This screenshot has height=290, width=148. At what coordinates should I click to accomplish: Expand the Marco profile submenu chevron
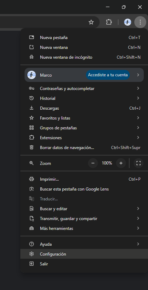coord(138,75)
